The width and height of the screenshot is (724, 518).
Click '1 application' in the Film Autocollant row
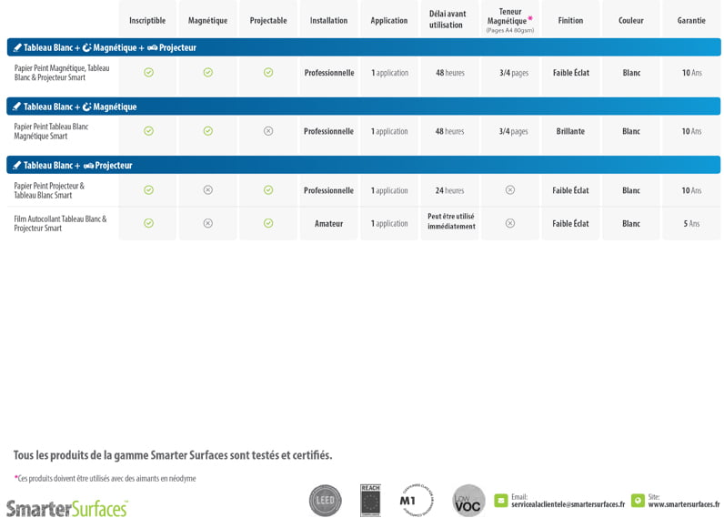tap(389, 224)
